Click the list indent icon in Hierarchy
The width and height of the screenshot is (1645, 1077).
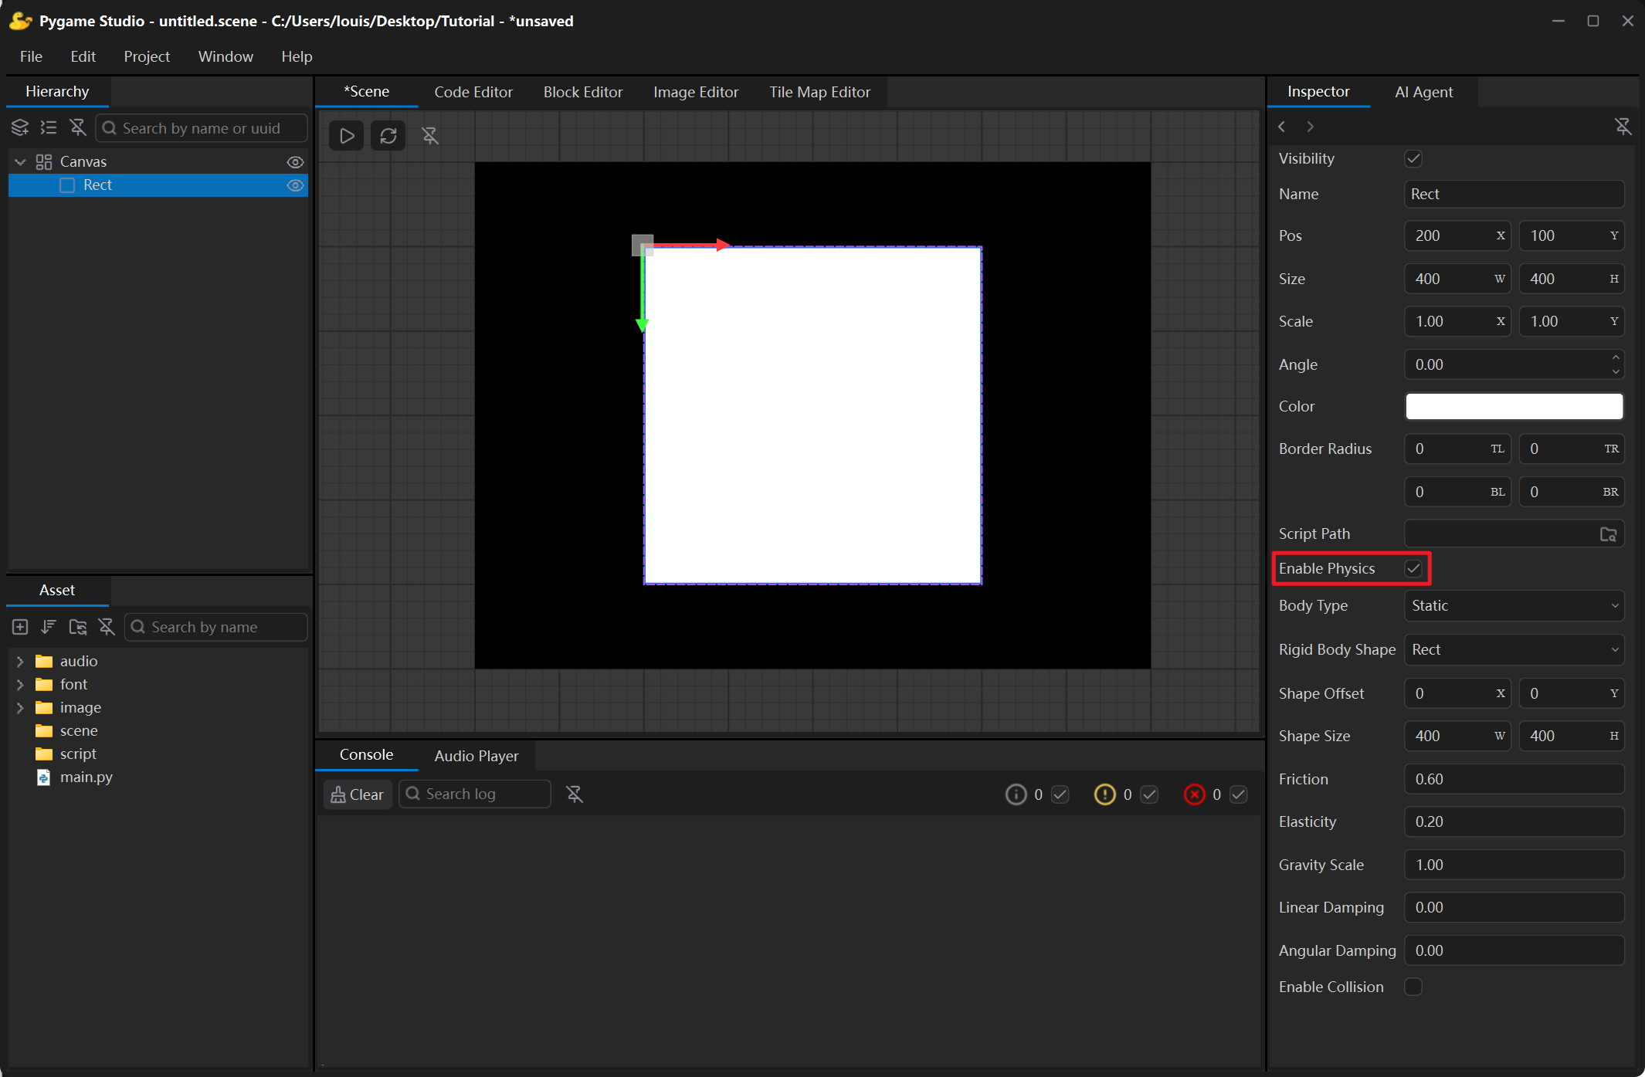pyautogui.click(x=49, y=127)
